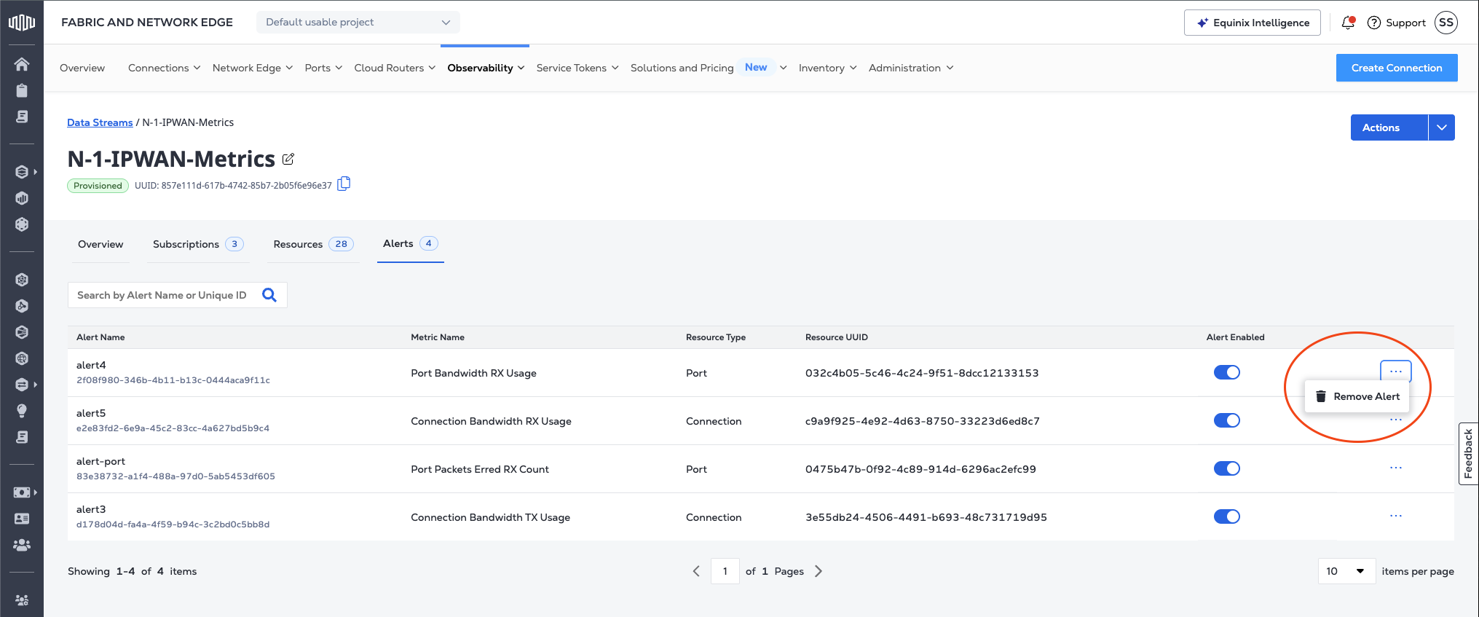Open the Default usable project dropdown

coord(358,23)
